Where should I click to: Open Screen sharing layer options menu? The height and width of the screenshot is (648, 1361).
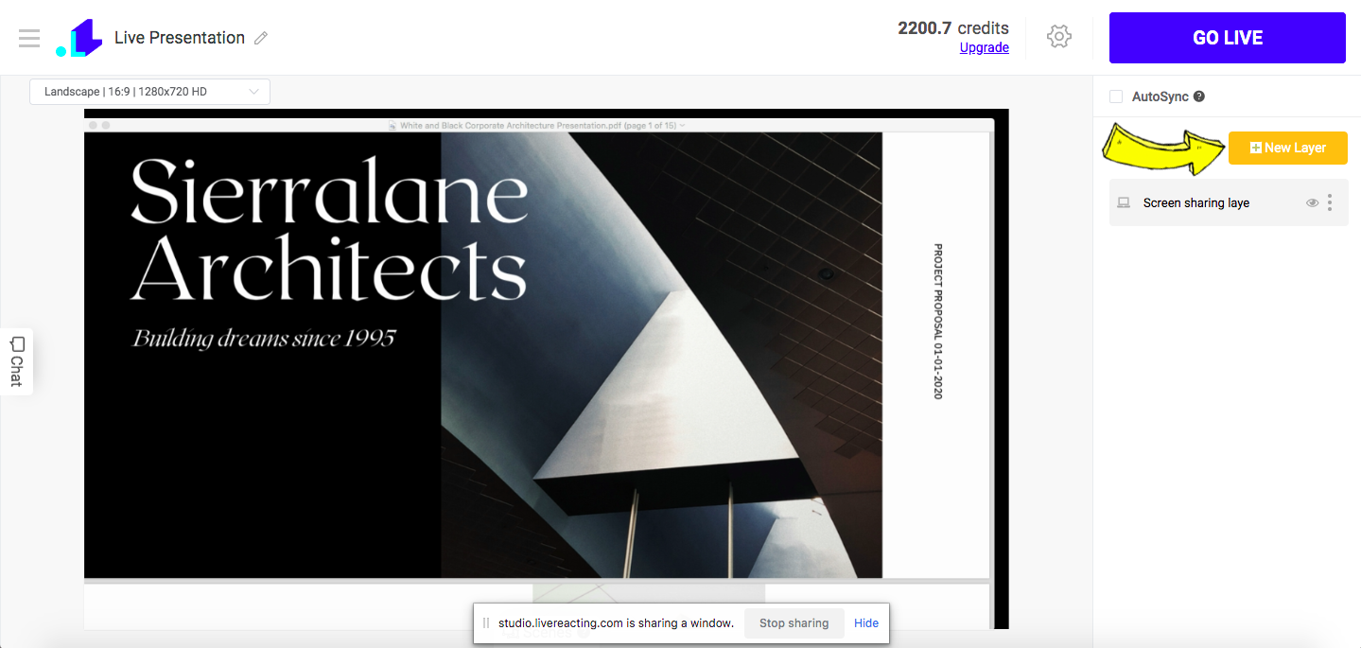1330,202
